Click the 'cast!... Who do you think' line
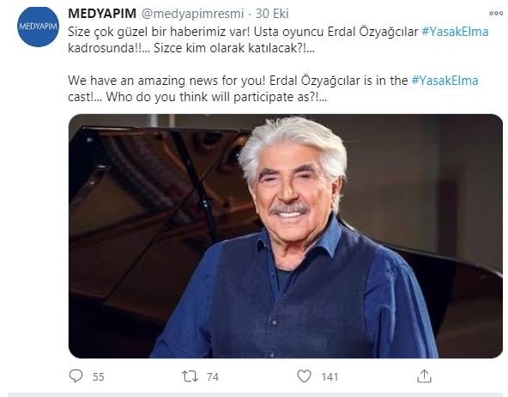This screenshot has height=397, width=508. tap(197, 97)
